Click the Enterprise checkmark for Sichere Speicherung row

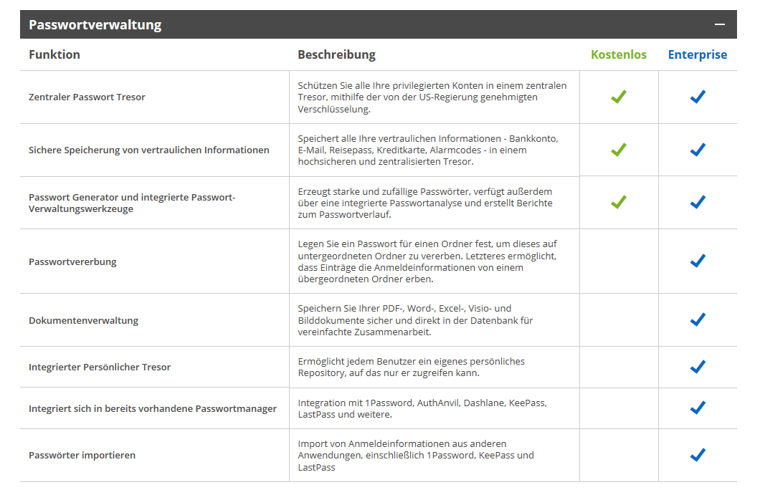(x=697, y=150)
